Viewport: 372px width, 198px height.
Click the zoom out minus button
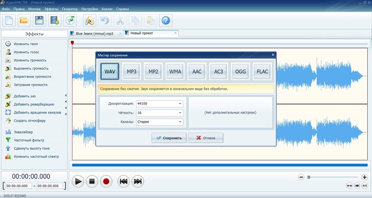[x=301, y=177]
